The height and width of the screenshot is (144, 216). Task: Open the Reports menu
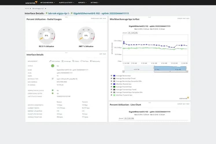coord(82,3)
